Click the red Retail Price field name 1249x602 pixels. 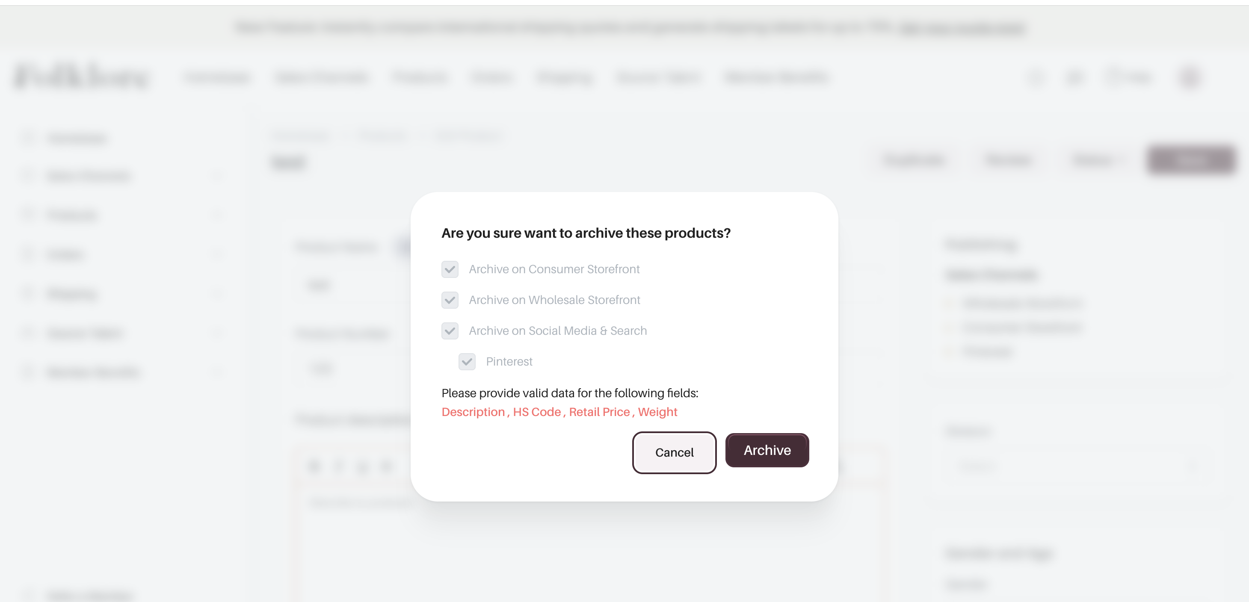click(x=599, y=412)
